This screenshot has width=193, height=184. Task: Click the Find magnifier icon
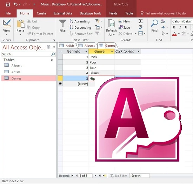tap(154, 23)
